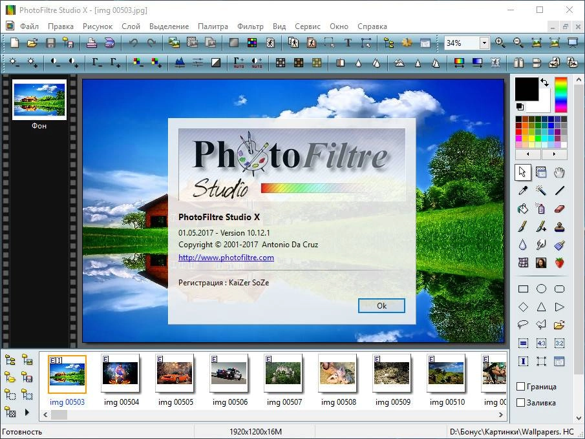Click the black foreground color box
This screenshot has width=585, height=439.
pyautogui.click(x=526, y=89)
